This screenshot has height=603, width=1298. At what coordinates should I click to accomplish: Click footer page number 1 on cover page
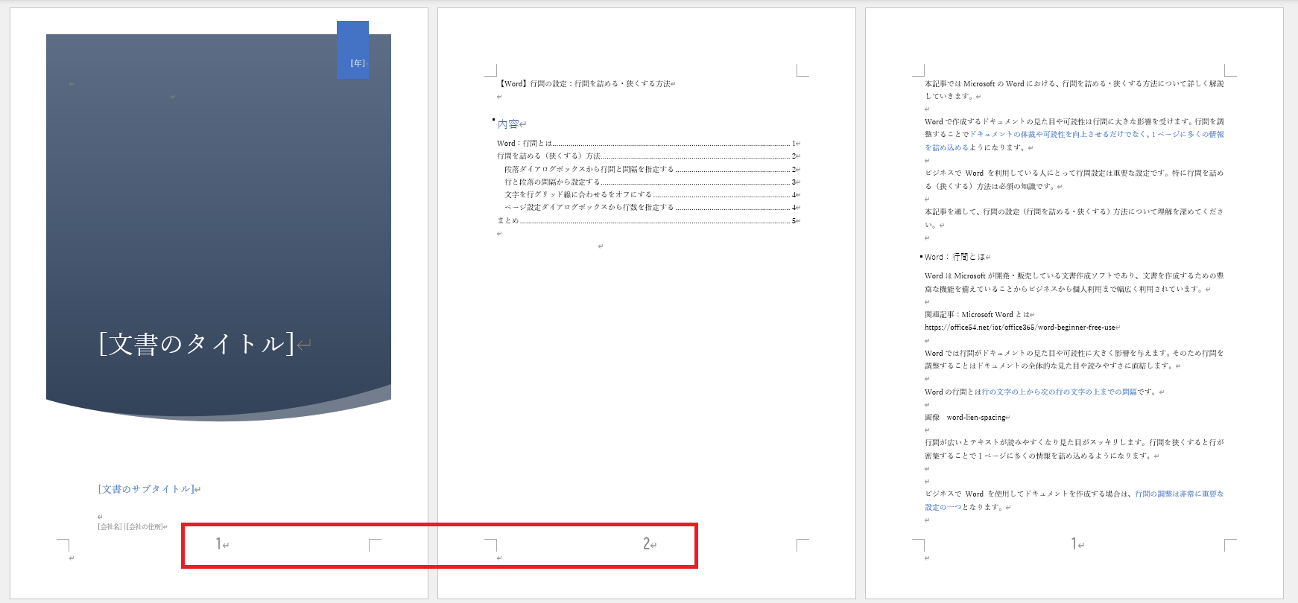219,544
